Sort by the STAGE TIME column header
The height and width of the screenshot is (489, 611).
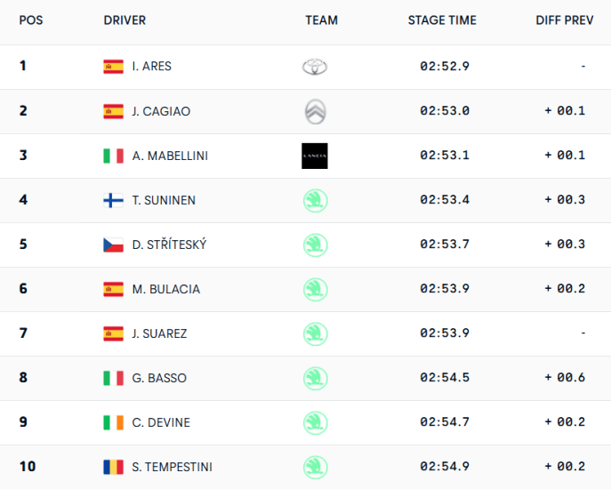tap(442, 20)
